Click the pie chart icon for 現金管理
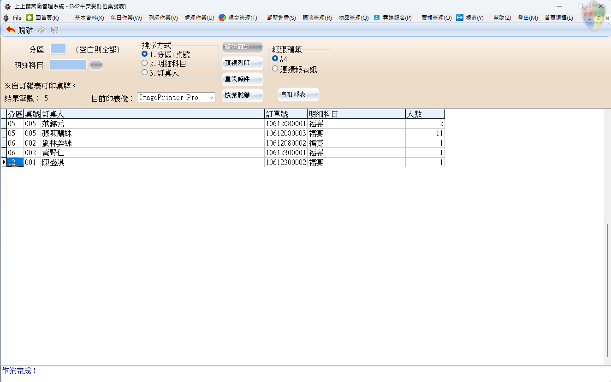The width and height of the screenshot is (611, 382). coord(222,18)
